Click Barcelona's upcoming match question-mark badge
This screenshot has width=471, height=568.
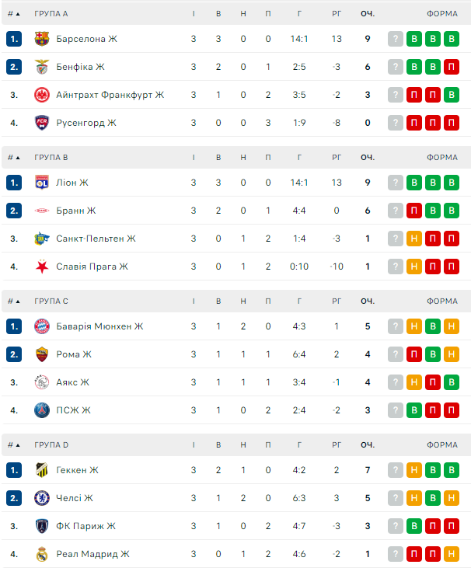396,39
